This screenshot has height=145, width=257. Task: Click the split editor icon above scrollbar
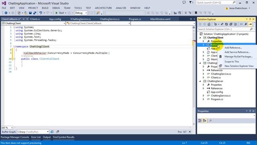pyautogui.click(x=194, y=27)
